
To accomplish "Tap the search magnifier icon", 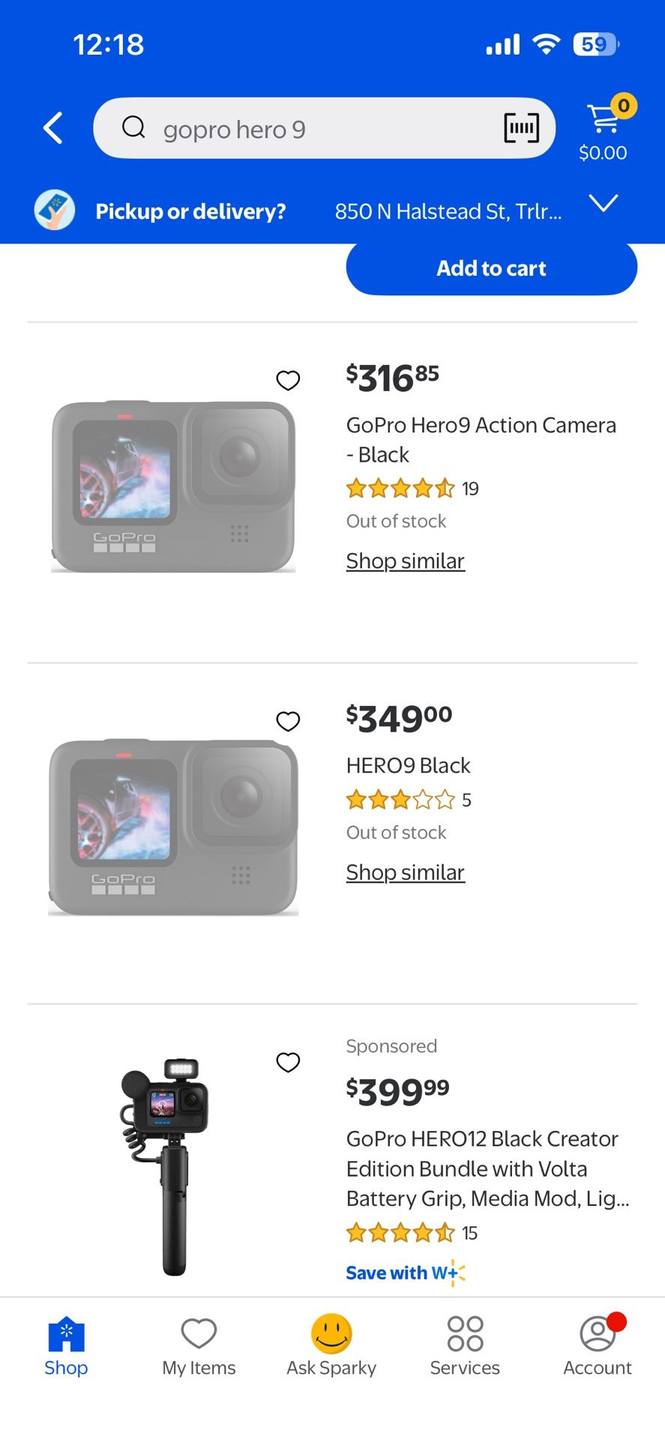I will click(x=133, y=127).
